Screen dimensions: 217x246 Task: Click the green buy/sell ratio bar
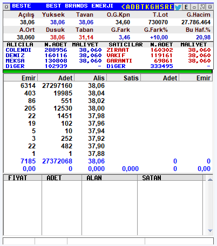(x=107, y=71)
